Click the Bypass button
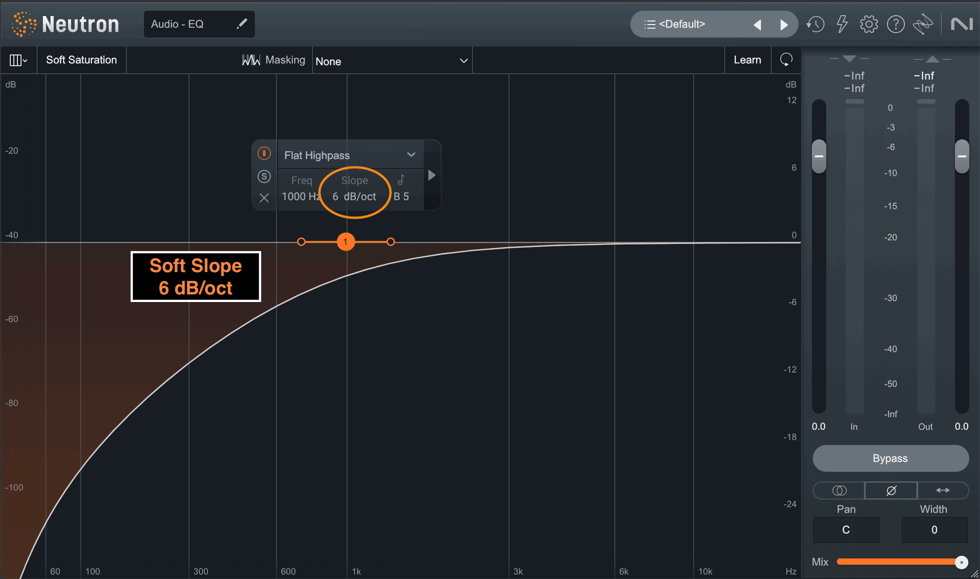The image size is (980, 579). coord(890,458)
